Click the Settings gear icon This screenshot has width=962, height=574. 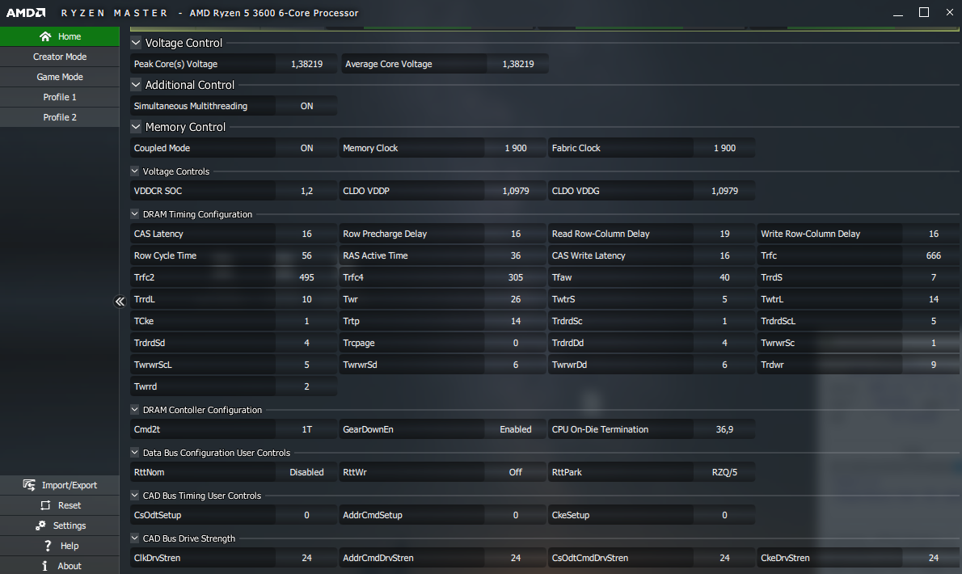40,525
